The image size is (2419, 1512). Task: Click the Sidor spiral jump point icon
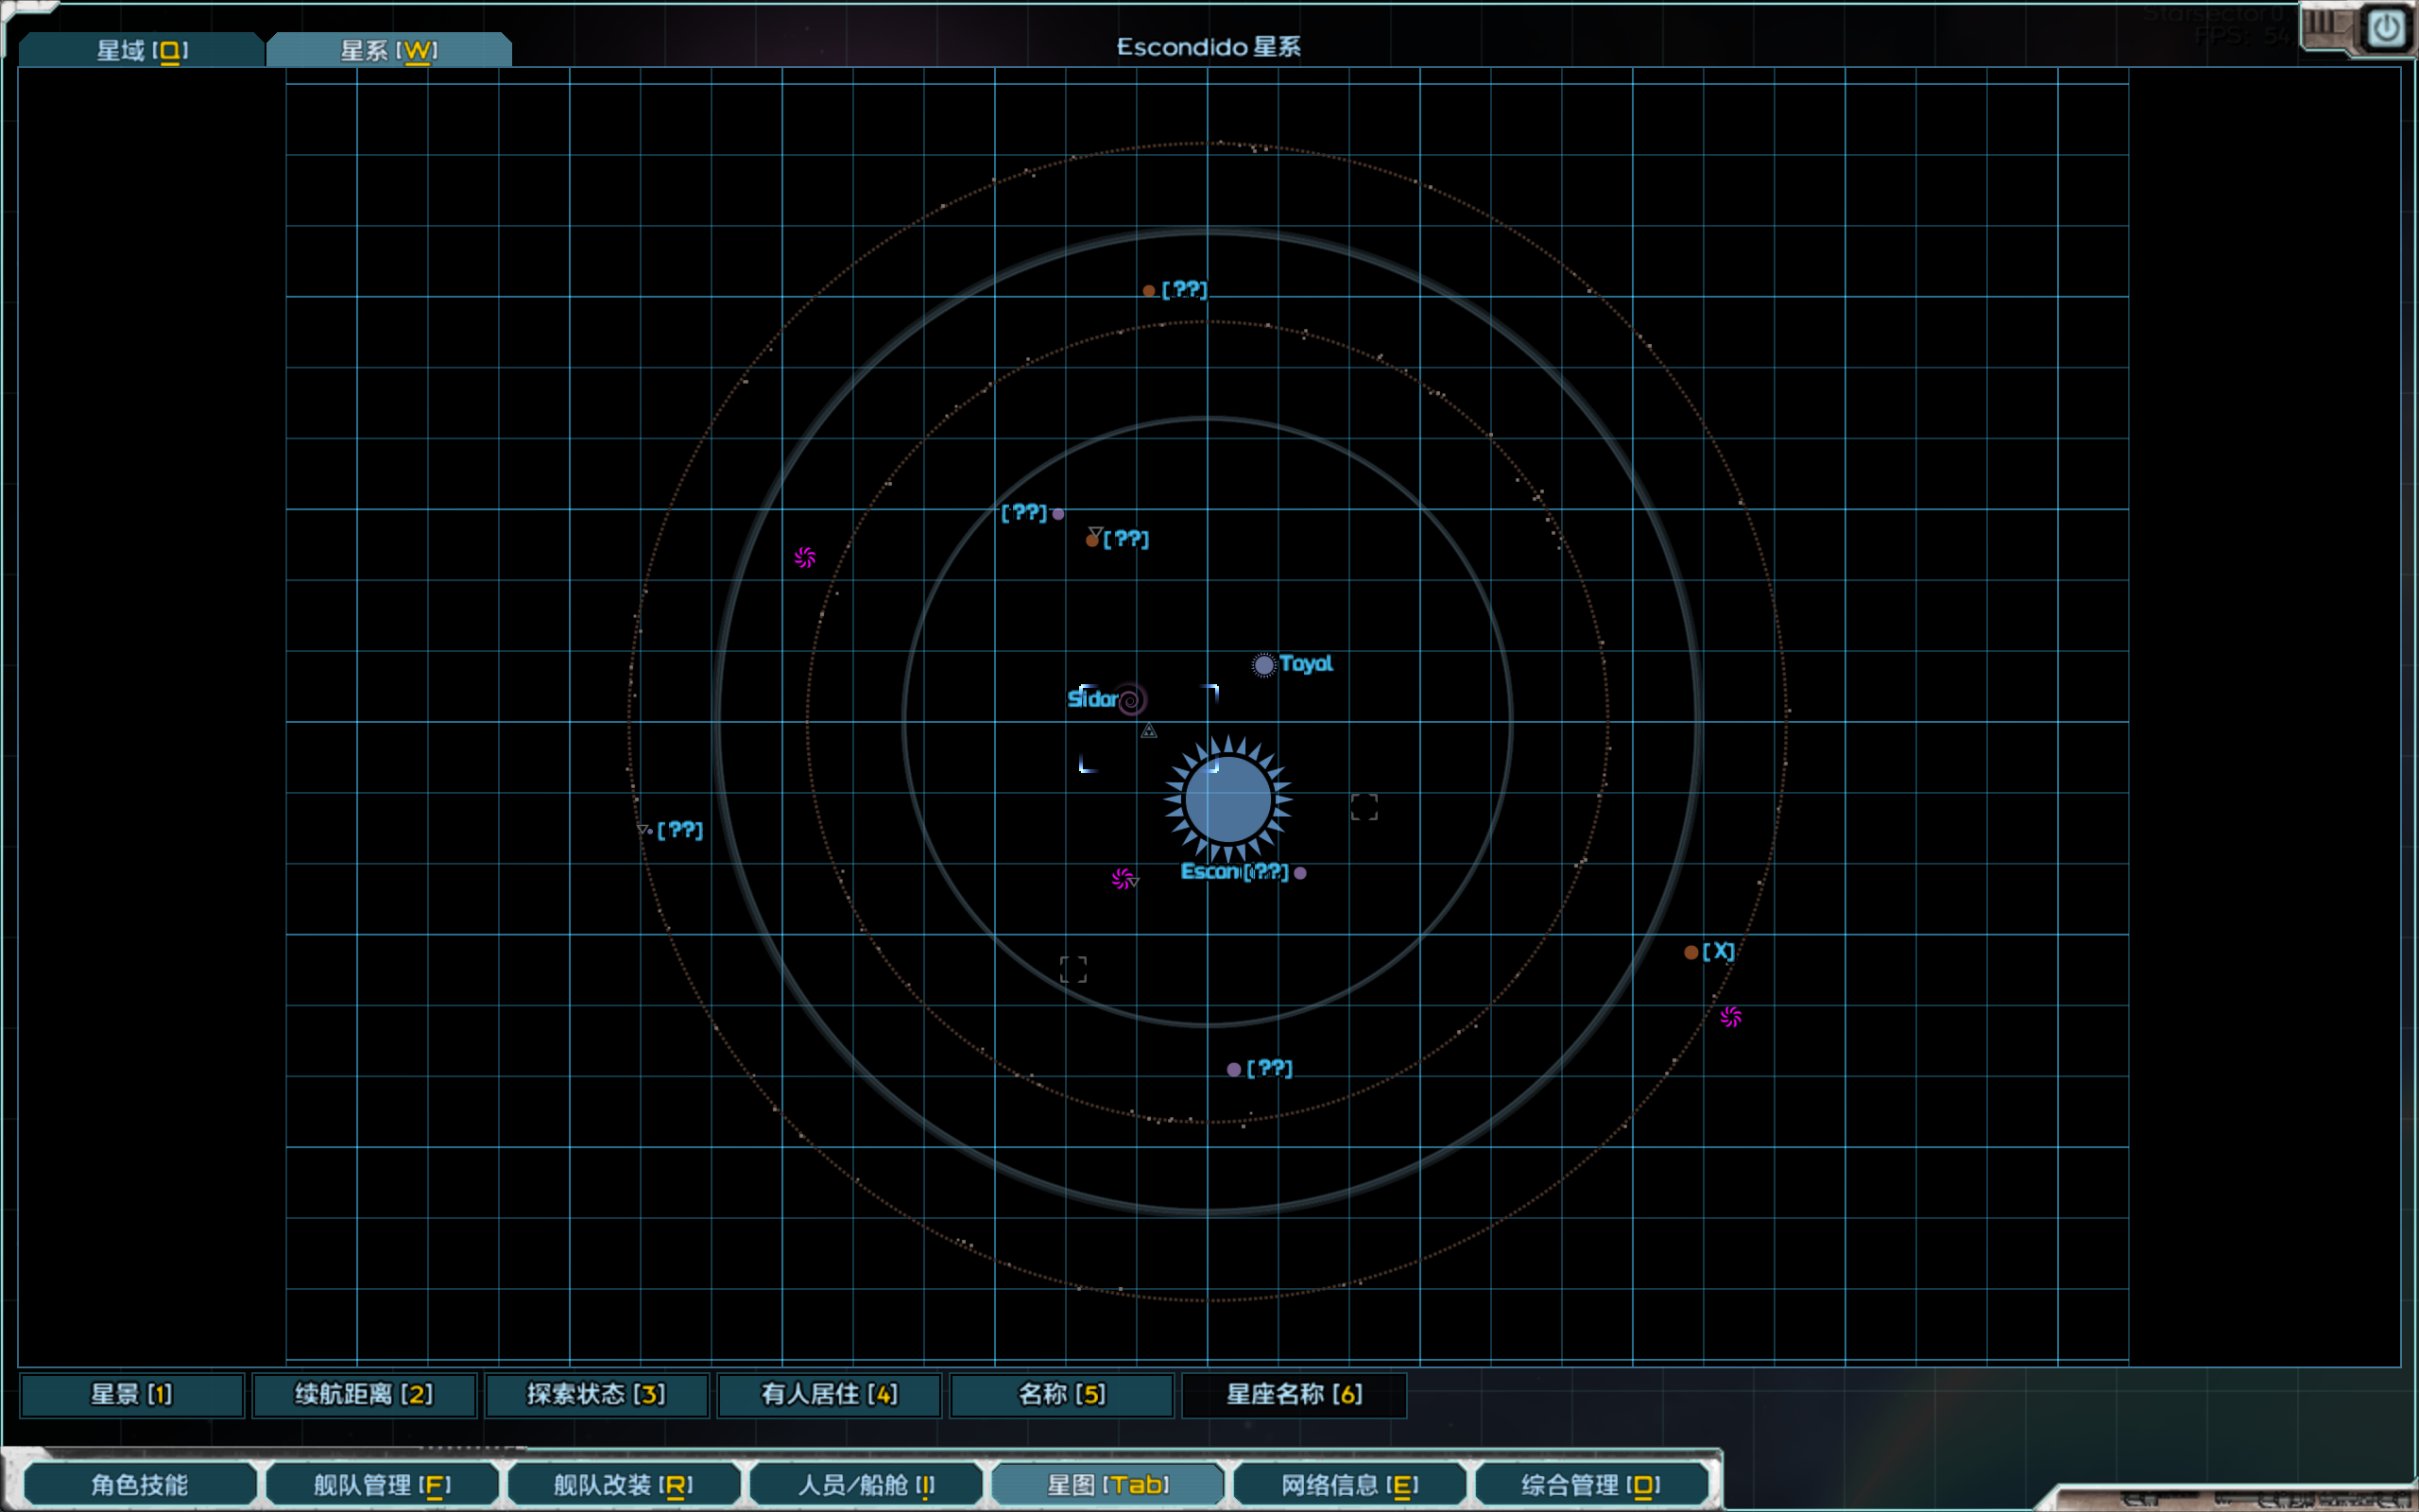coord(1130,700)
